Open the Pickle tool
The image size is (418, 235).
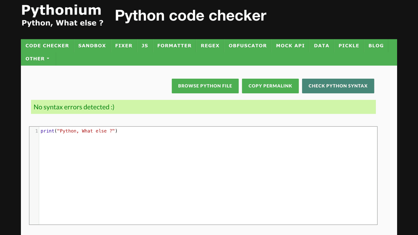pyautogui.click(x=349, y=46)
